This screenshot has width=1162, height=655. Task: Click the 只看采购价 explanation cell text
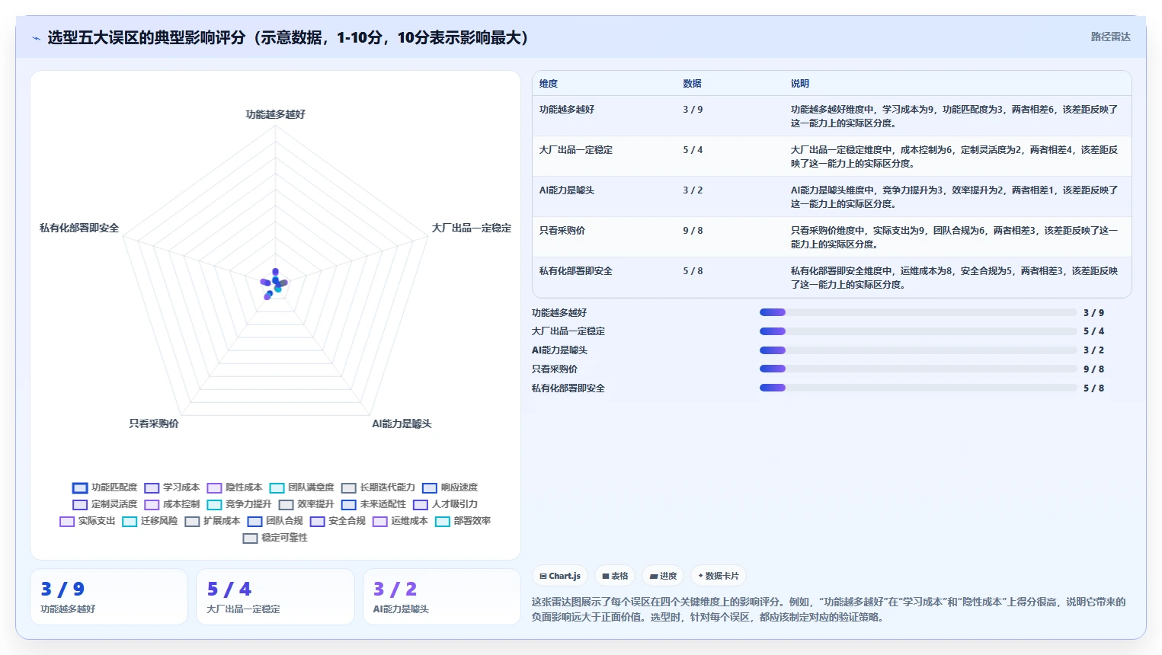pos(954,238)
